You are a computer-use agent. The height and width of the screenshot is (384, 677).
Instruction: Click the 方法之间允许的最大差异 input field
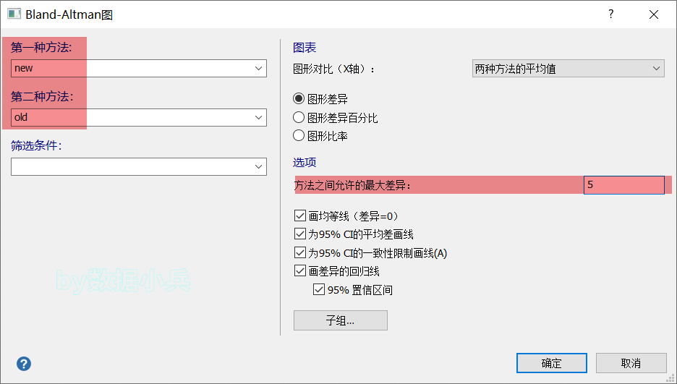pos(623,185)
